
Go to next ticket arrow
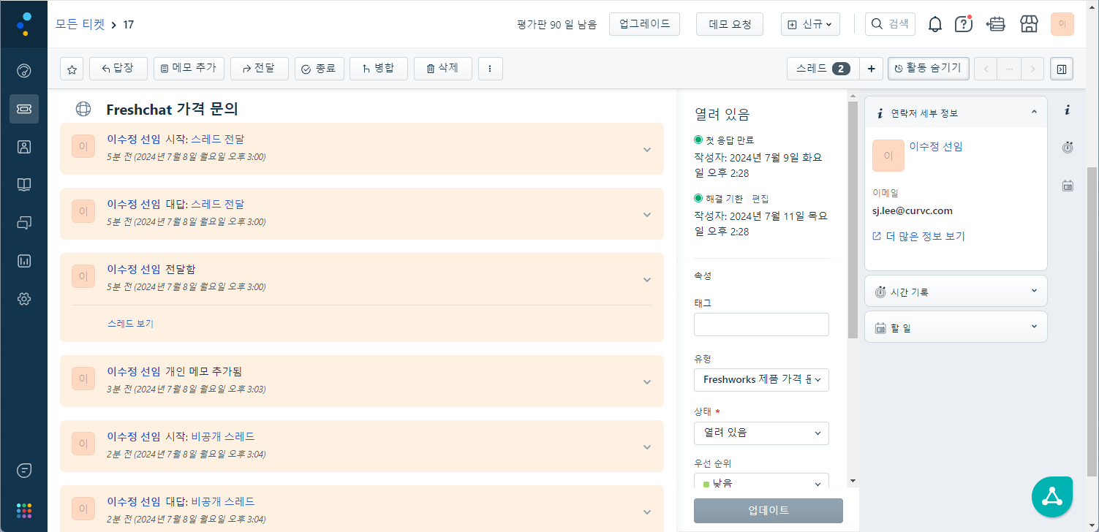tap(1032, 69)
